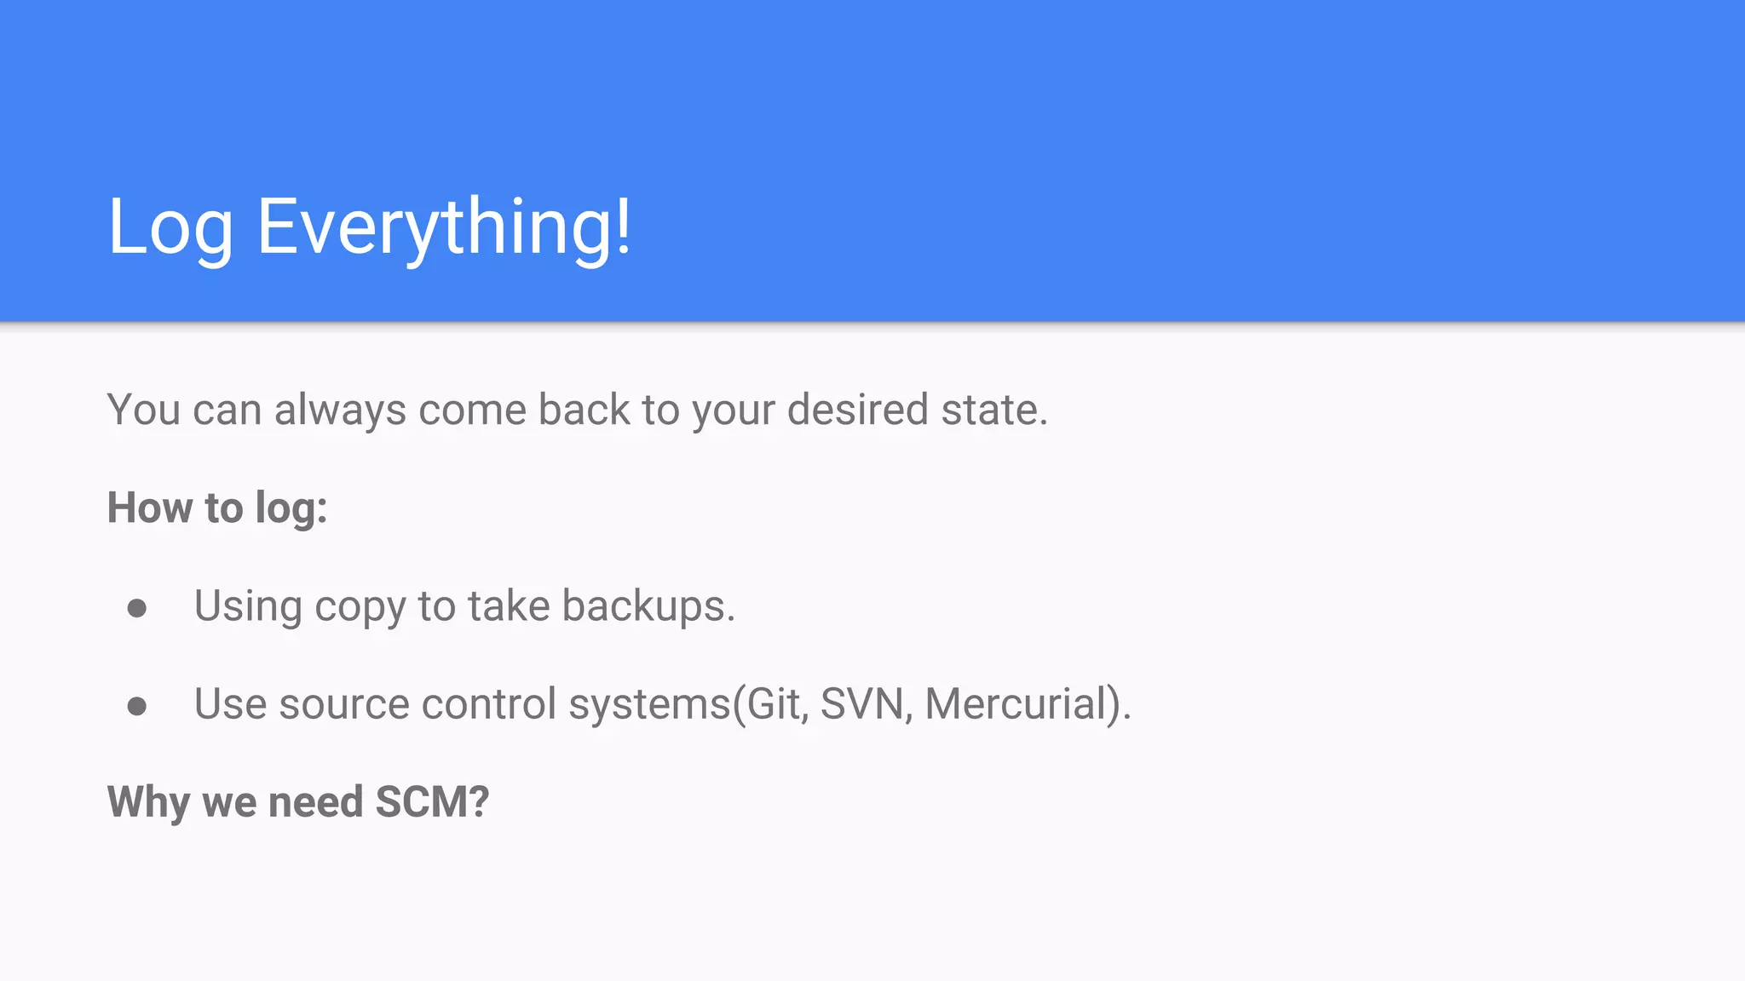Click the word 'Mercurial' in the bullet
This screenshot has height=981, width=1745.
coord(1015,704)
